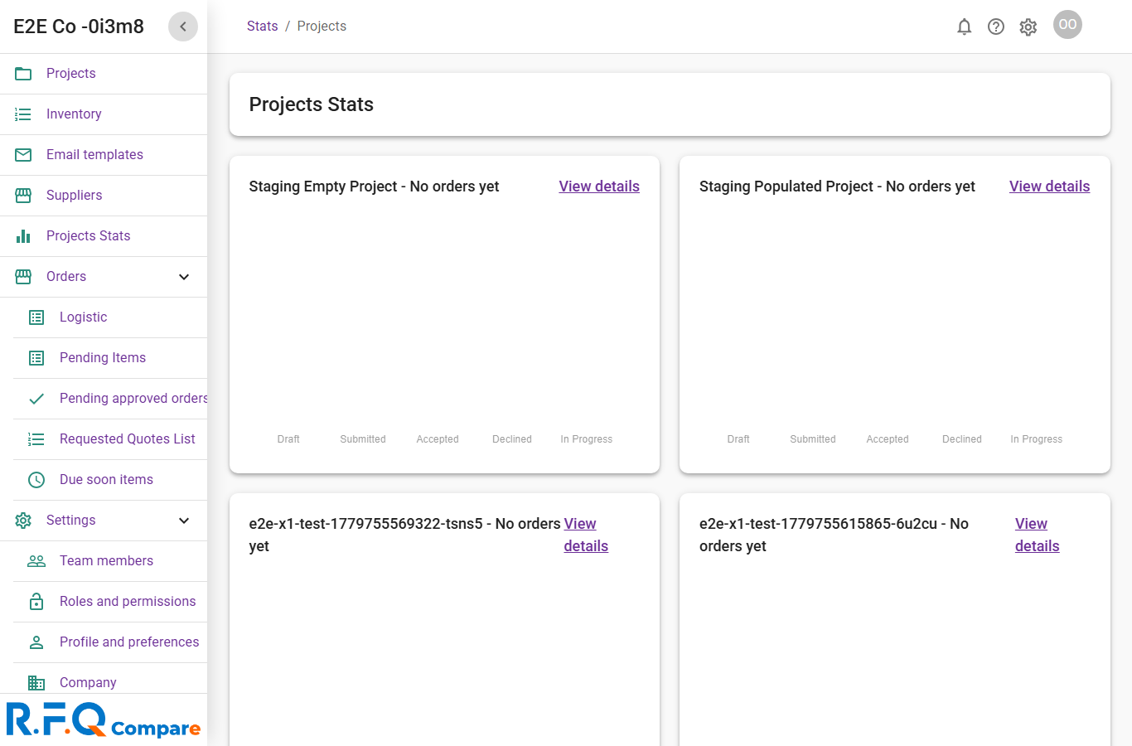Click Submitted label in Staging Empty Project chart

363,439
